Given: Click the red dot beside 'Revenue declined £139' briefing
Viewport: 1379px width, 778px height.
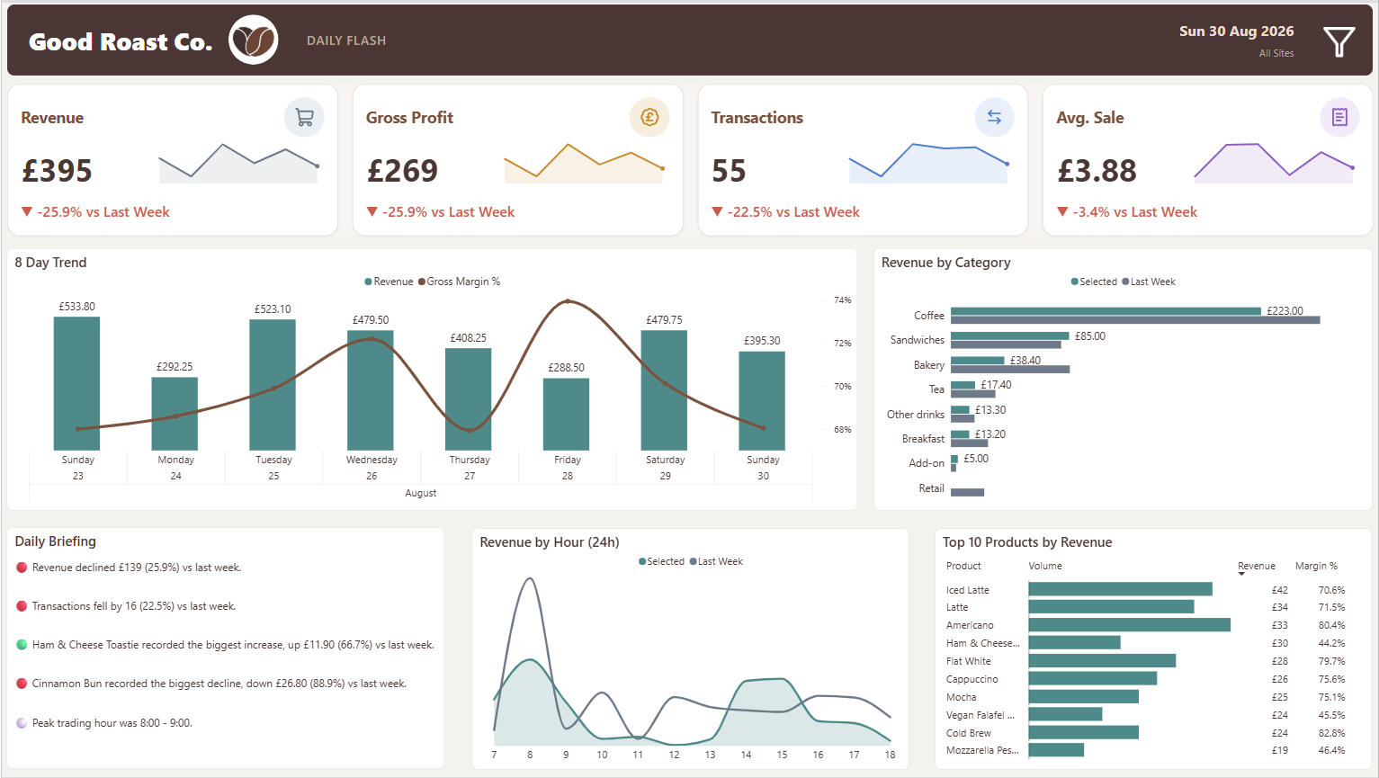Looking at the screenshot, I should [22, 568].
